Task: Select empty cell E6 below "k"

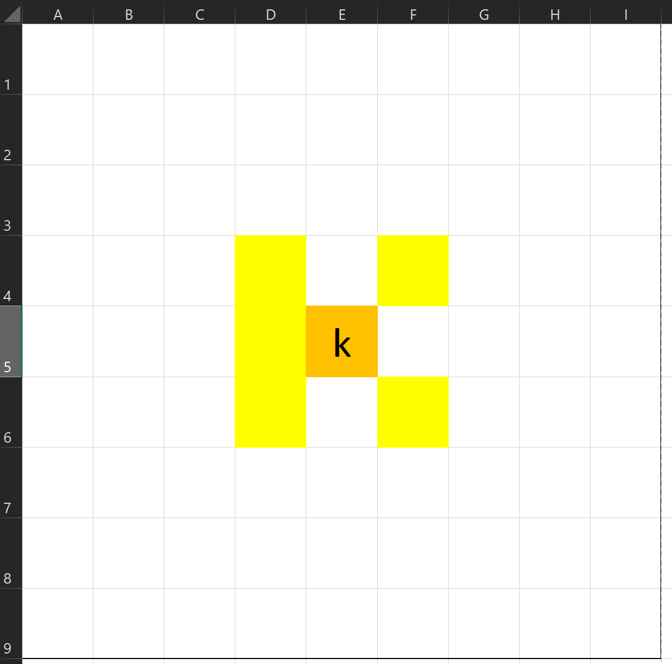Action: click(341, 412)
